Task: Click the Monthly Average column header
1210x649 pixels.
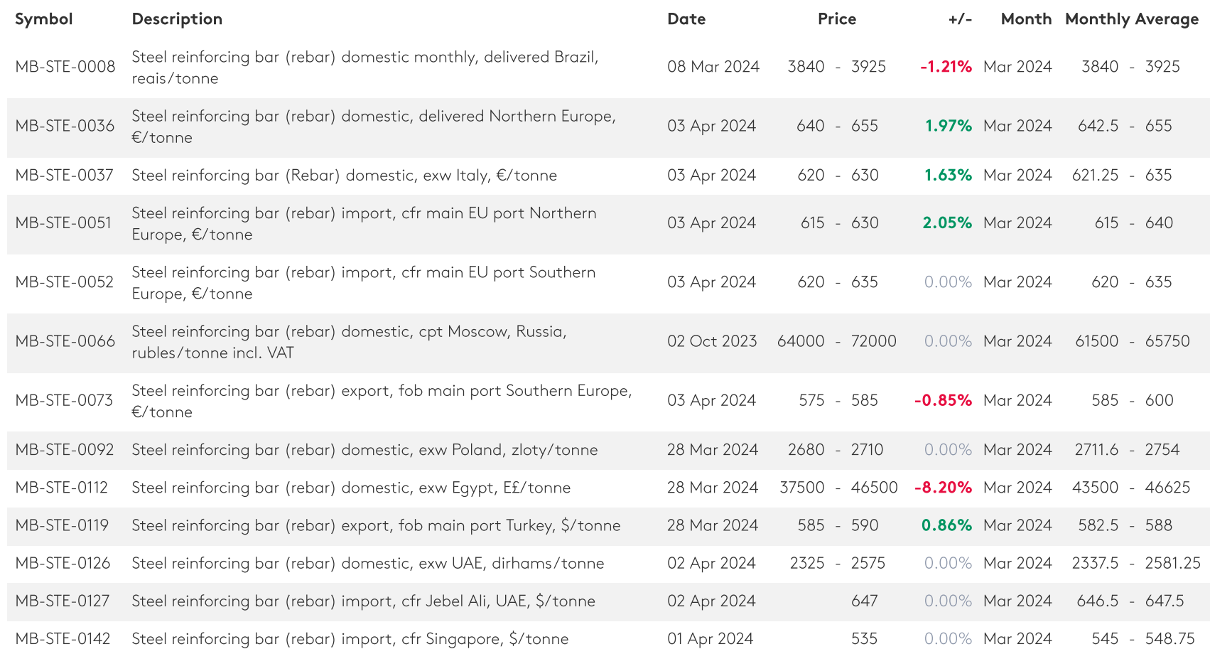Action: 1131,19
